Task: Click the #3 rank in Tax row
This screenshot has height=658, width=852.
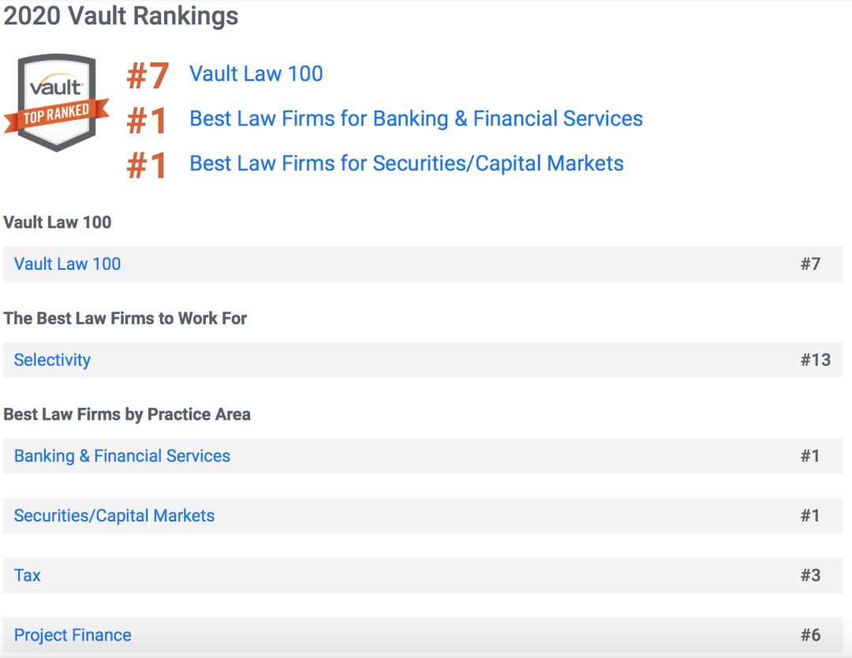Action: point(810,576)
